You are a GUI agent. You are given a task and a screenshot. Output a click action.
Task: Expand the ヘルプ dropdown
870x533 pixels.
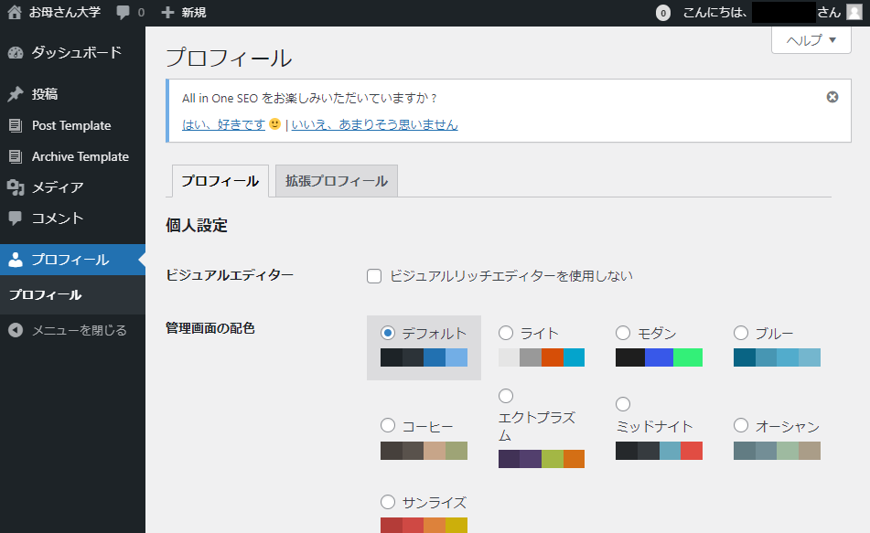(811, 40)
